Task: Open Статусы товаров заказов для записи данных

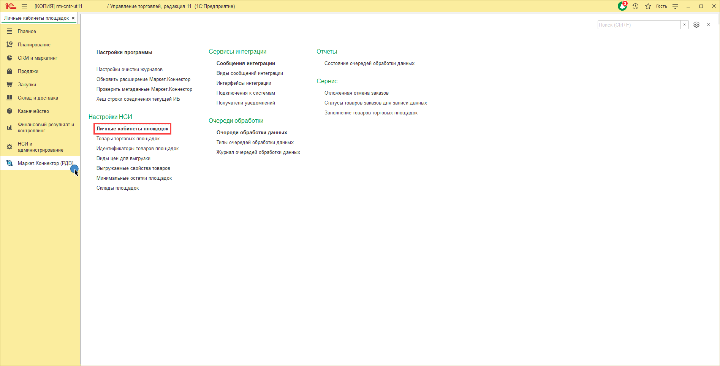Action: [376, 103]
